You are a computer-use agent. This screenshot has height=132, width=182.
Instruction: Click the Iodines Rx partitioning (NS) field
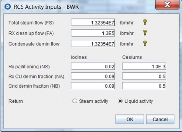[93, 66]
